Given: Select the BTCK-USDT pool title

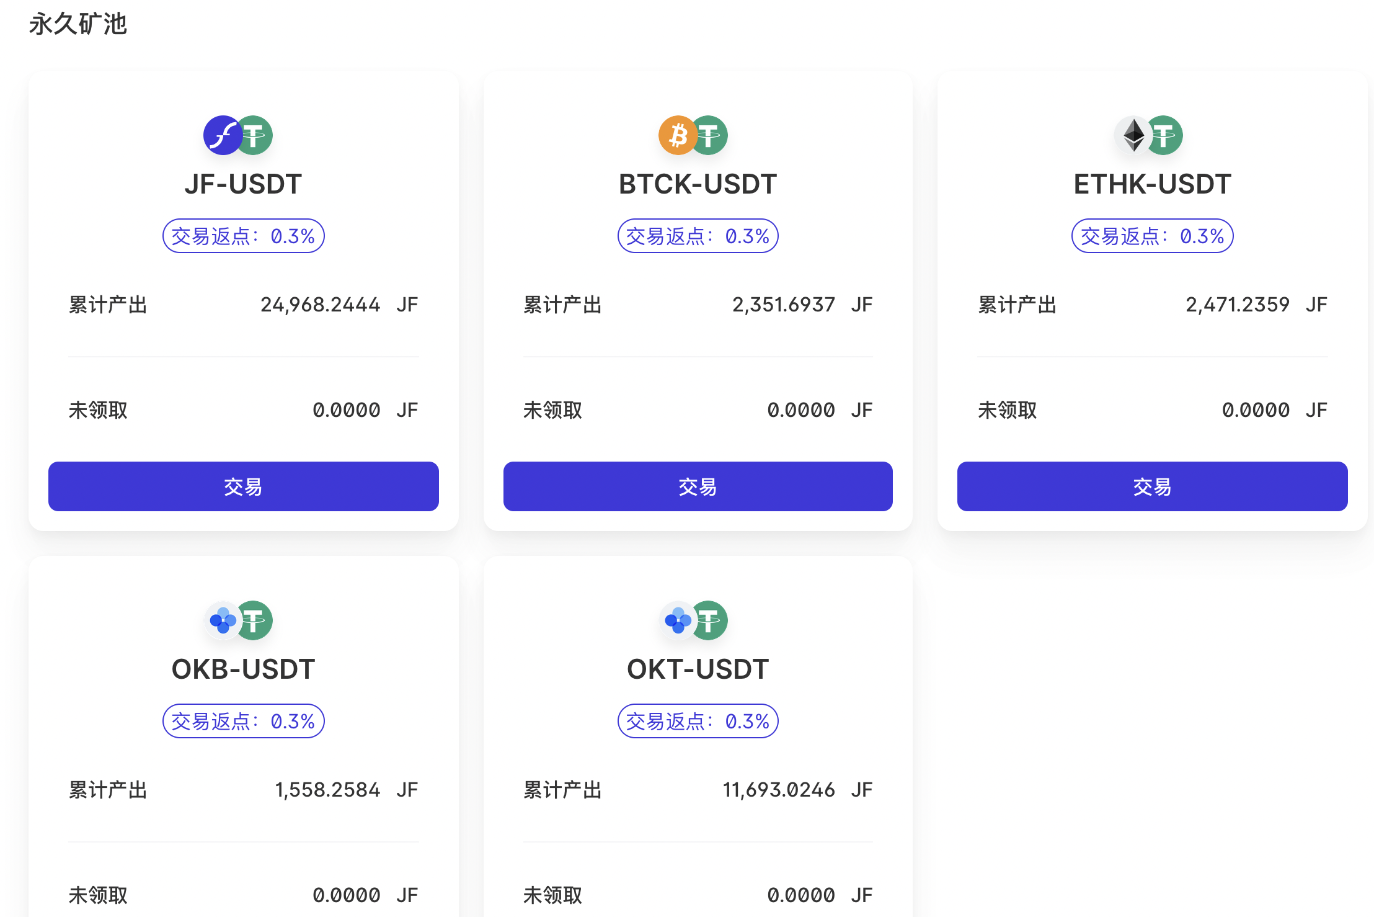Looking at the screenshot, I should 698,184.
